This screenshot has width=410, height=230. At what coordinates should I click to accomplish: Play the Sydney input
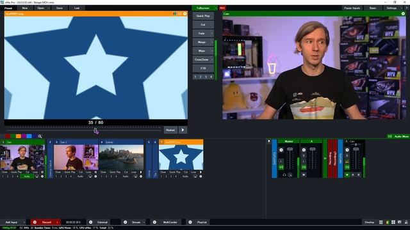141,172
